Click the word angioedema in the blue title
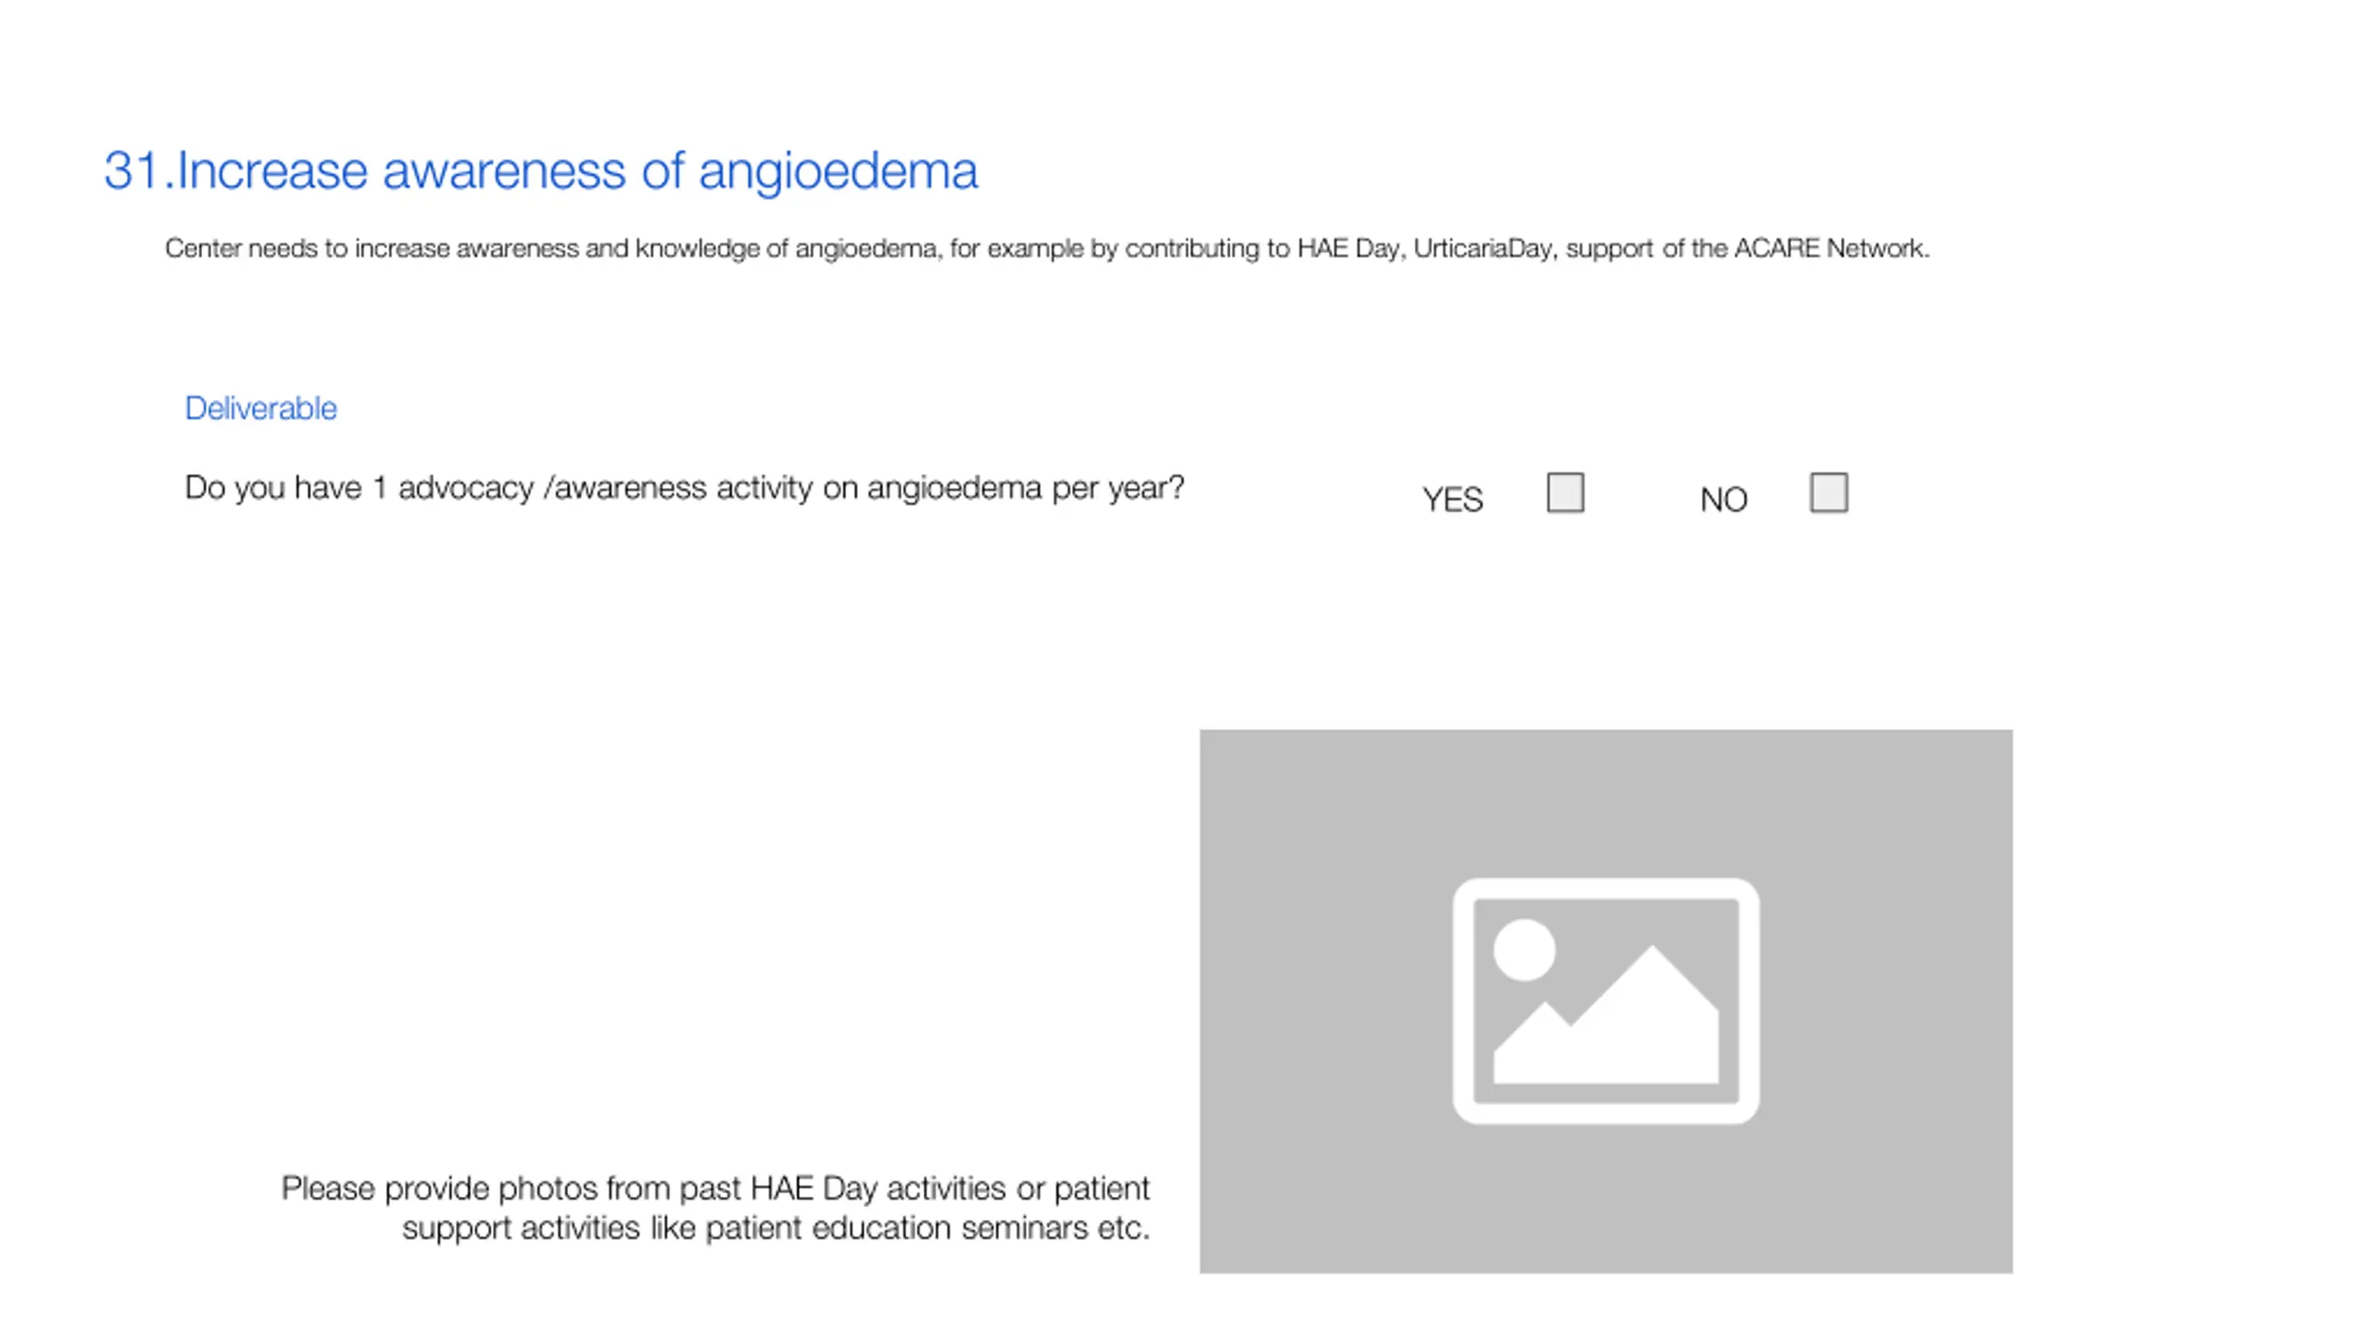2372x1334 pixels. pos(838,173)
